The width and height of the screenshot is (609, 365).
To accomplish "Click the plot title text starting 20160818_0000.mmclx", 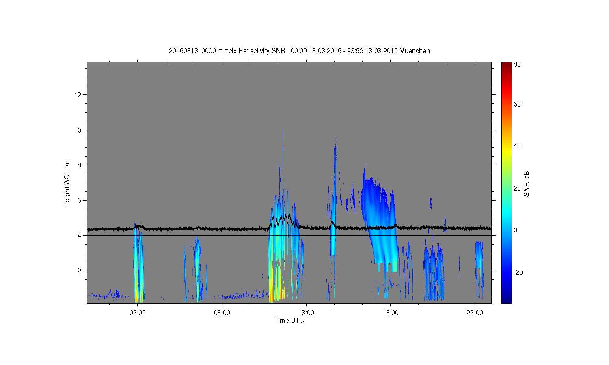I will click(299, 51).
